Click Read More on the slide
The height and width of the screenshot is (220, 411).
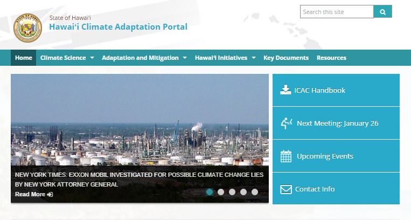(30, 194)
